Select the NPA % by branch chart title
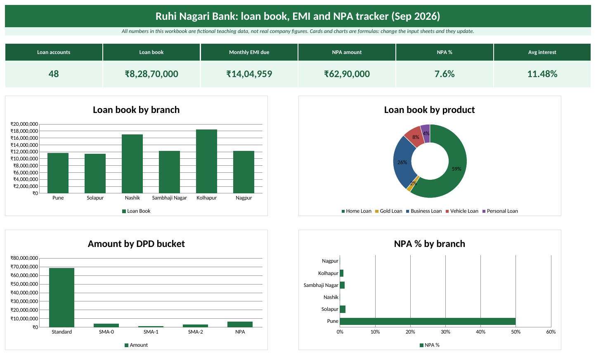The height and width of the screenshot is (355, 596). pyautogui.click(x=430, y=244)
